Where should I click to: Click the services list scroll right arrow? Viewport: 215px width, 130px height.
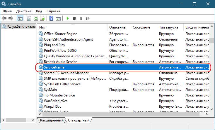coord(207,114)
